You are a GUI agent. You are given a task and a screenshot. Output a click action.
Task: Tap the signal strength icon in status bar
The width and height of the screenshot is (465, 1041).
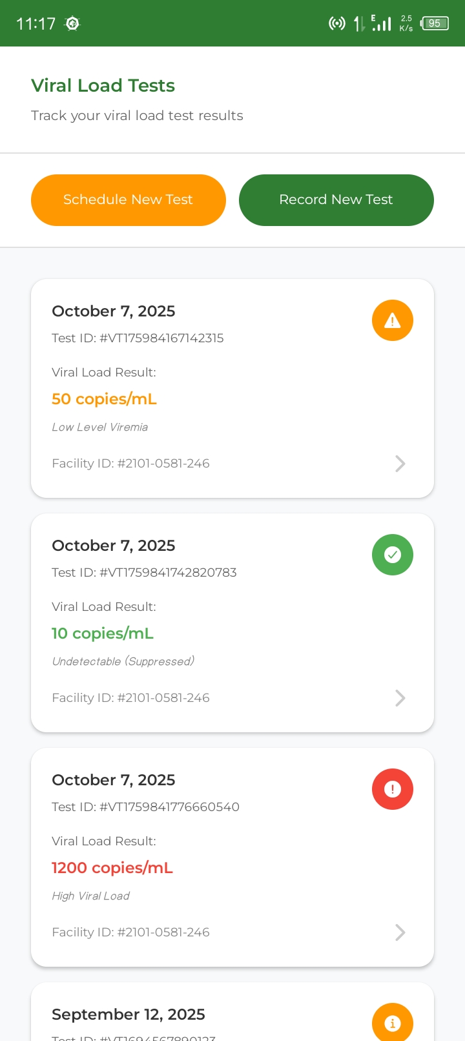[x=382, y=24]
